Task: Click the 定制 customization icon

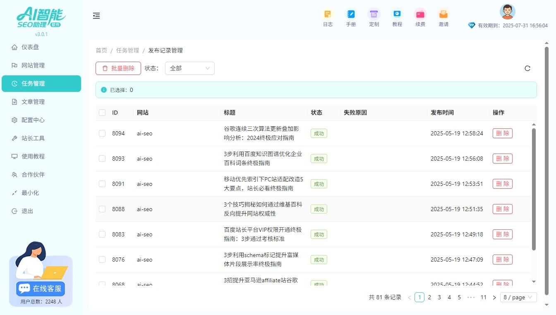Action: tap(374, 14)
